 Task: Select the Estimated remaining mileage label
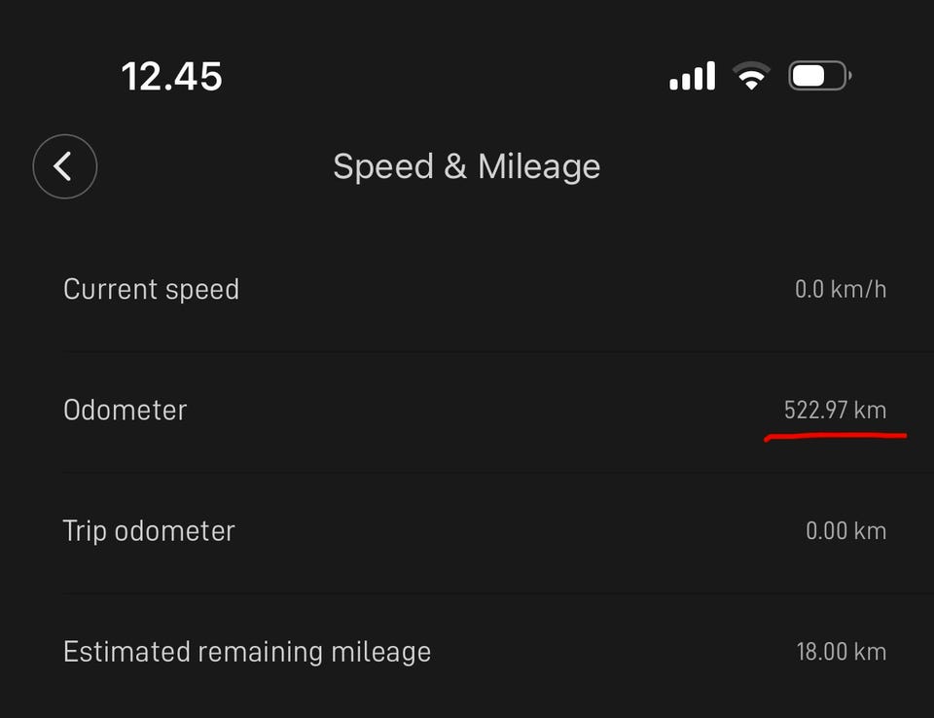point(247,652)
